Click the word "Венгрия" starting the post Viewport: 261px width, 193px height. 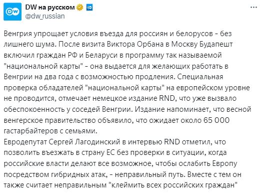click(17, 34)
